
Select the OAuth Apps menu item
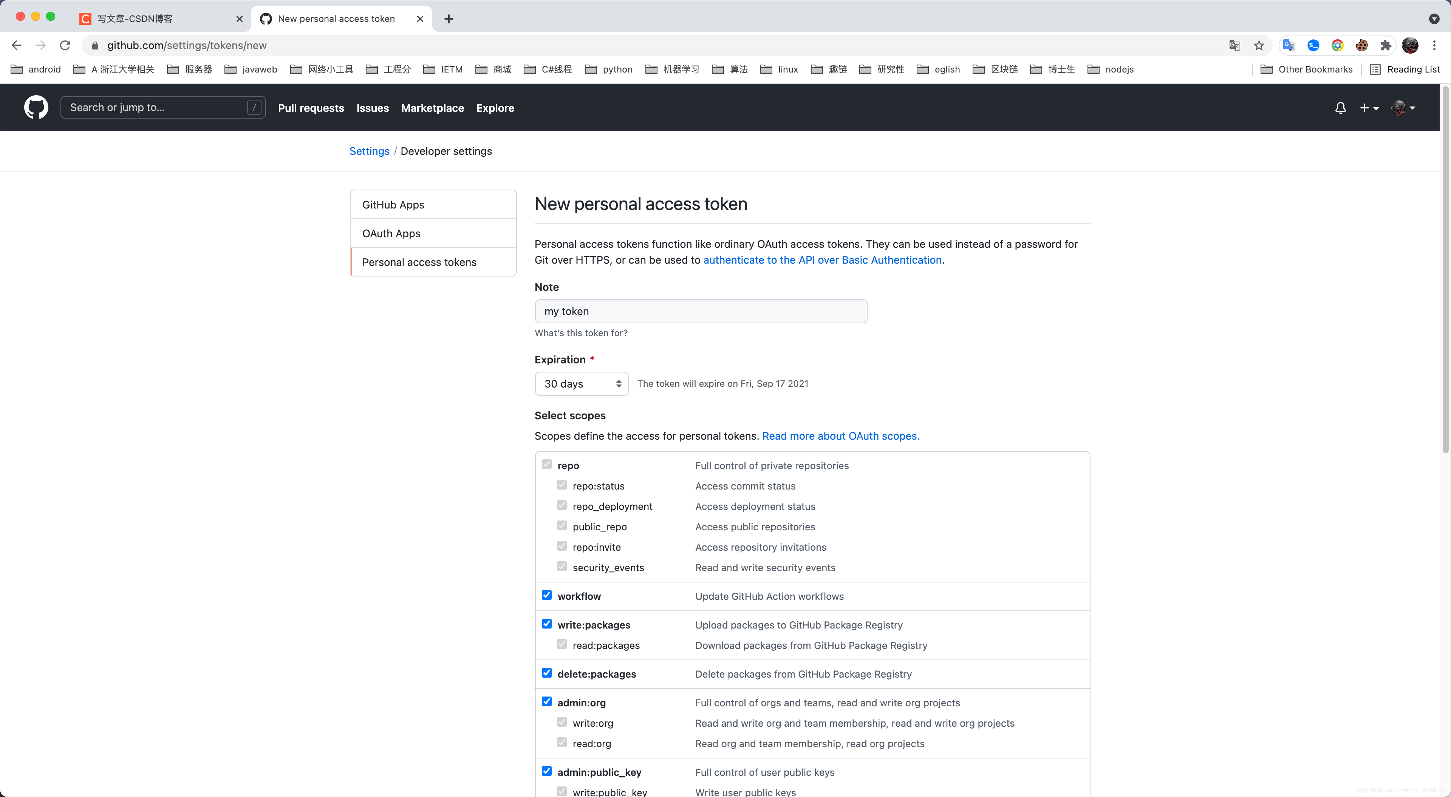pos(392,233)
